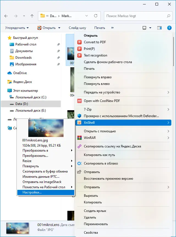Open recent locations dropdown arrow

pyautogui.click(x=24, y=16)
